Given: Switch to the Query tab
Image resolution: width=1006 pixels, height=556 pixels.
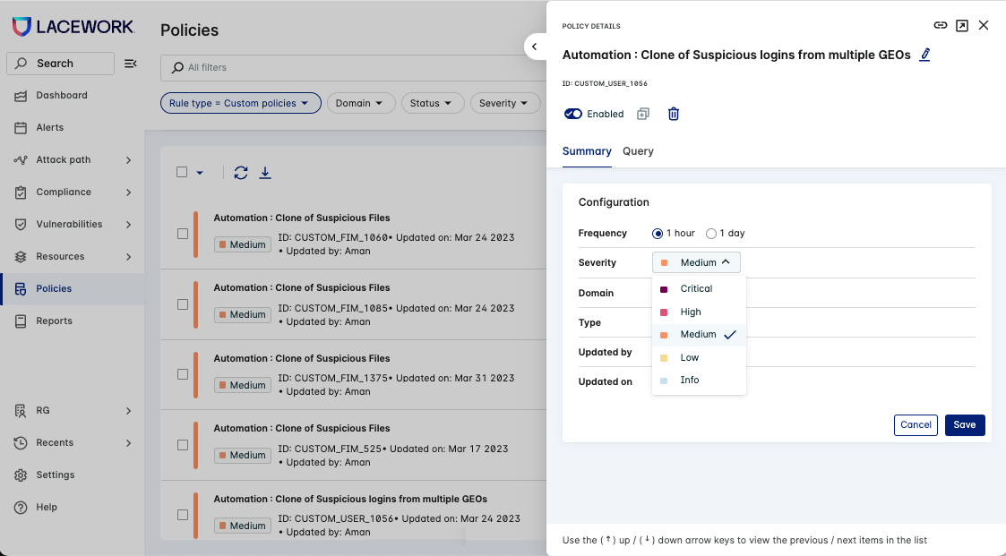Looking at the screenshot, I should pos(638,151).
